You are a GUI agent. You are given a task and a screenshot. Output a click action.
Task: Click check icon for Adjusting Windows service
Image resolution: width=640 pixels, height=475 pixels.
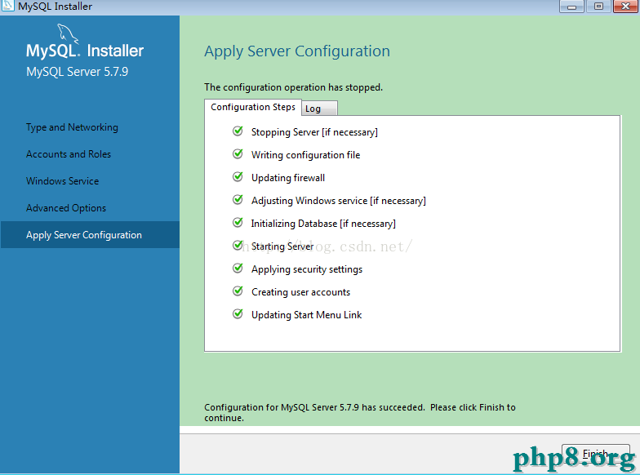pyautogui.click(x=238, y=200)
